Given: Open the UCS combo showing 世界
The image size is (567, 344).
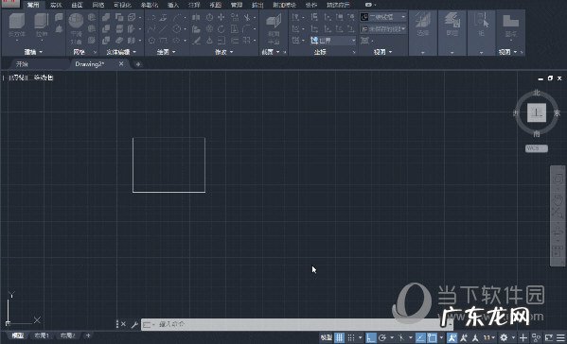Looking at the screenshot, I should point(333,41).
